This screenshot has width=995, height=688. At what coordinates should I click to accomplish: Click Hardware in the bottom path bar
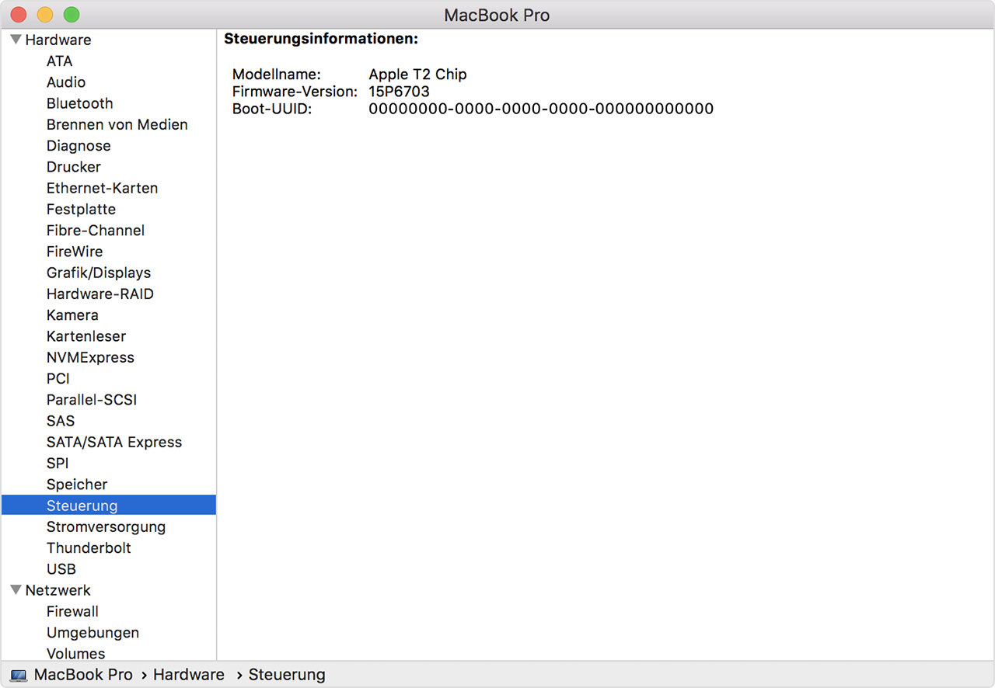coord(188,675)
